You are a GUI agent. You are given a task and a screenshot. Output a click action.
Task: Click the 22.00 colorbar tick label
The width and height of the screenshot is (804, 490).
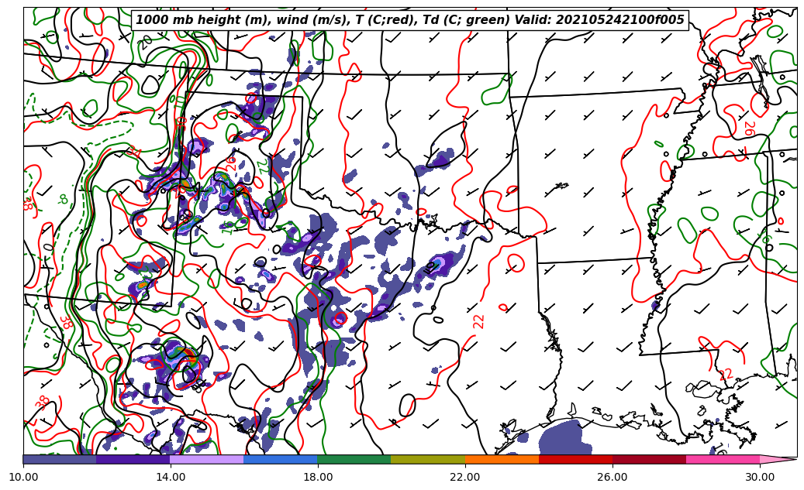[x=465, y=477]
